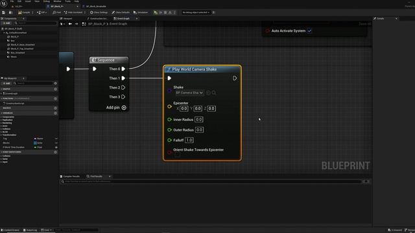
Task: Open the Shake class dropdown on the node
Action: [189, 93]
